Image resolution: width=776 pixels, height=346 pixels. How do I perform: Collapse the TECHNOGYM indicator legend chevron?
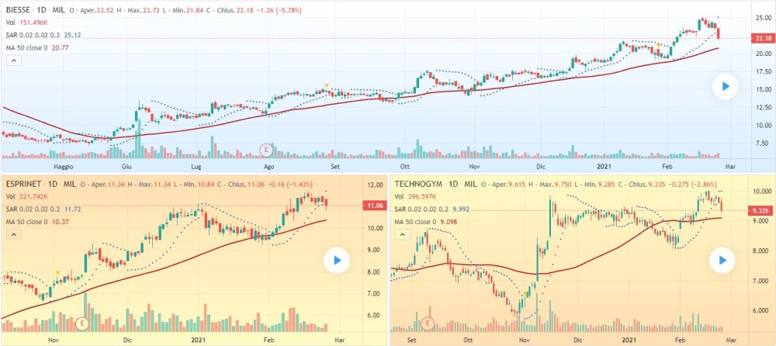click(x=401, y=235)
